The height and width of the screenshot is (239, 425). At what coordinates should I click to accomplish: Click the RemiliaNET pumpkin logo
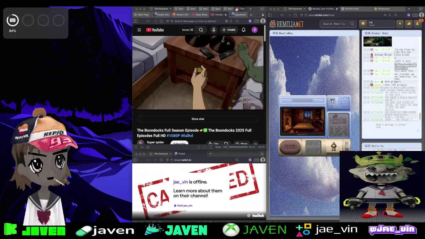[x=287, y=24]
